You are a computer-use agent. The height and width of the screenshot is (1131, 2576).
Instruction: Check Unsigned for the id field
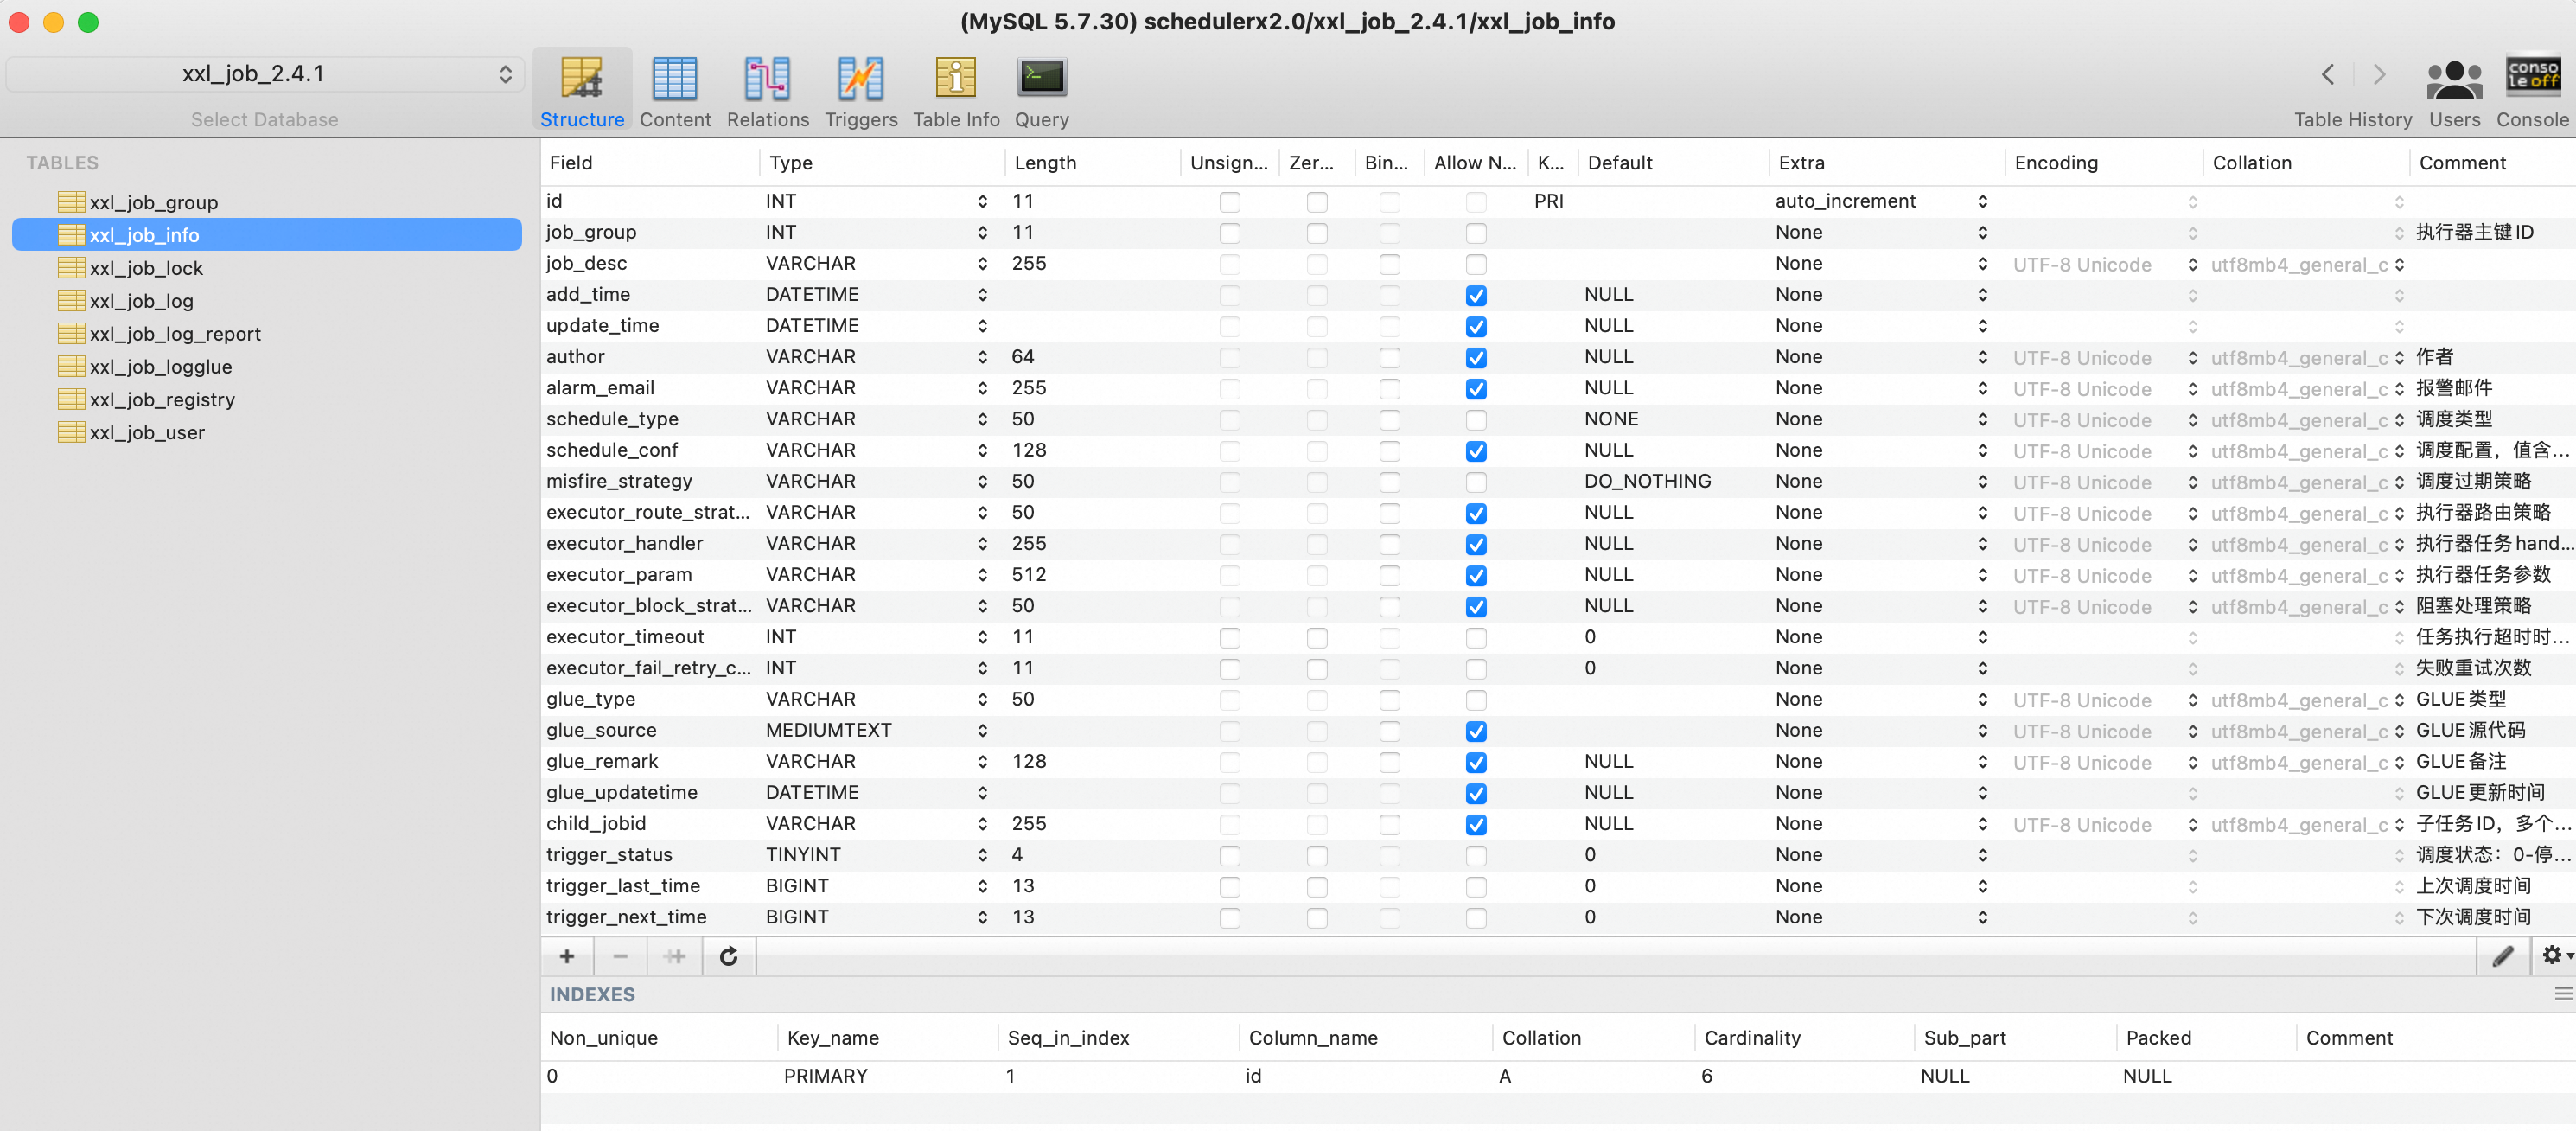pyautogui.click(x=1229, y=202)
